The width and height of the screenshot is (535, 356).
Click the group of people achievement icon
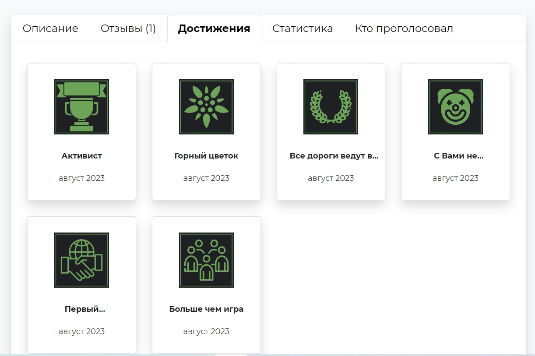206,260
